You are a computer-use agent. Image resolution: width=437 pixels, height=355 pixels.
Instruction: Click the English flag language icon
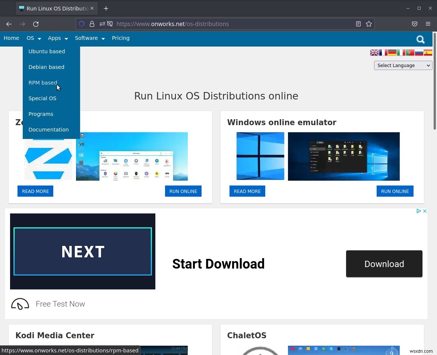[x=374, y=53]
